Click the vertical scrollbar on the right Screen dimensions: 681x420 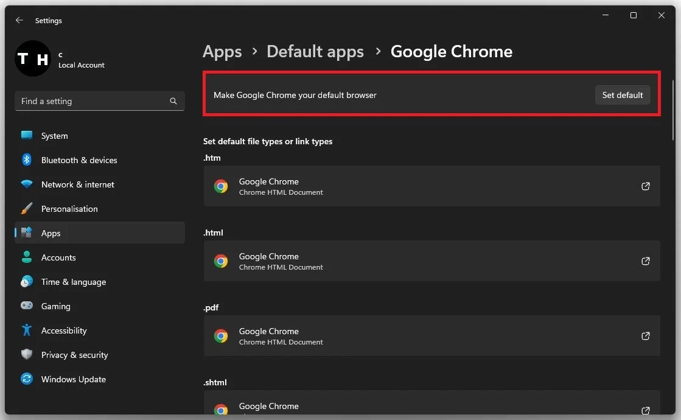point(672,110)
